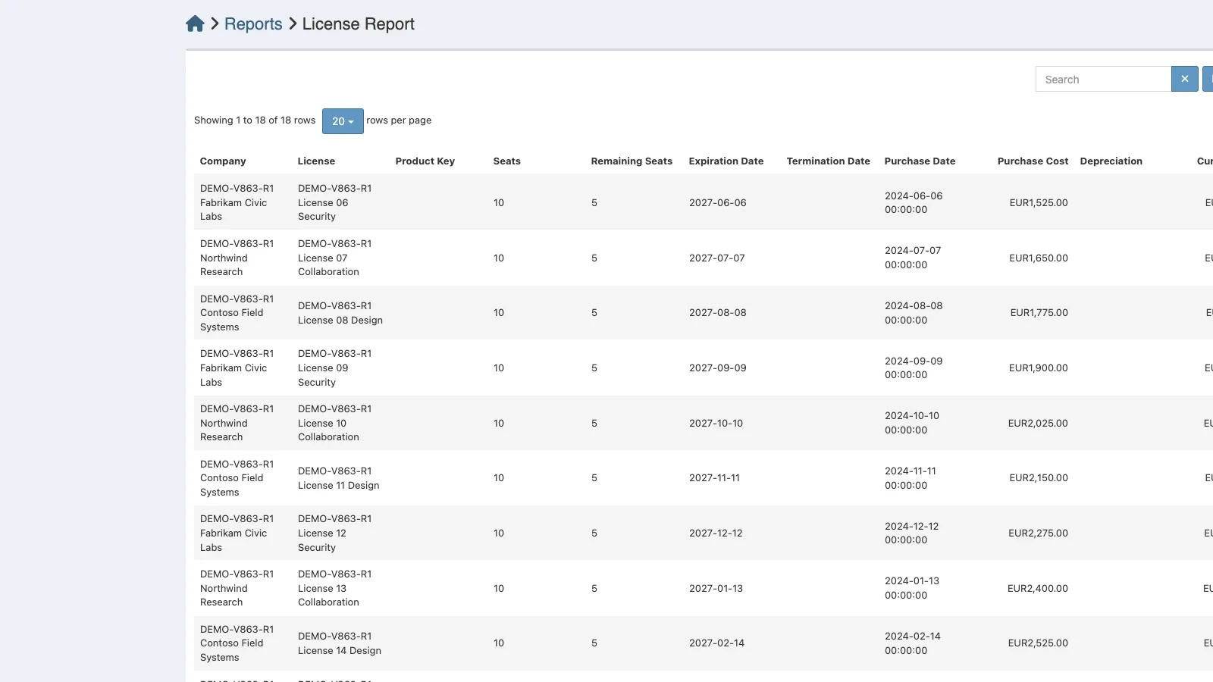Screen dimensions: 1213x682
Task: Click expiration date 2027-10-10
Action: pyautogui.click(x=716, y=424)
